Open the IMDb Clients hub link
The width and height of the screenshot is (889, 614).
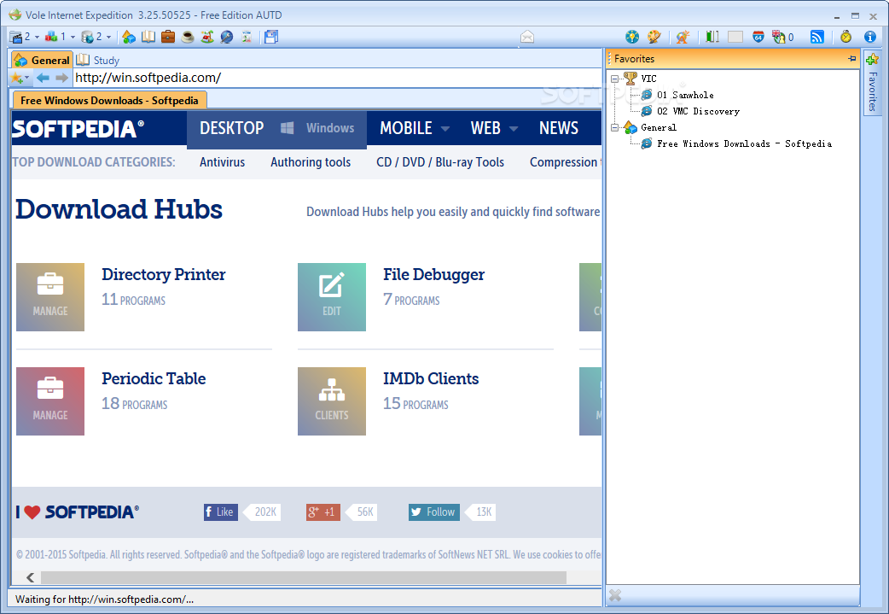pos(431,378)
